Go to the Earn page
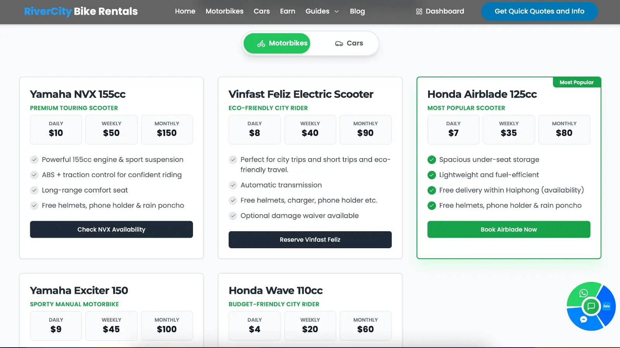Image resolution: width=620 pixels, height=348 pixels. coord(288,11)
